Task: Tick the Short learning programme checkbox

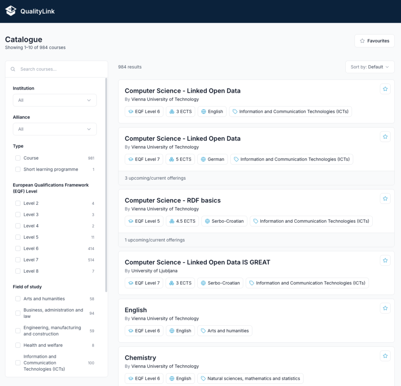Action: [18, 169]
